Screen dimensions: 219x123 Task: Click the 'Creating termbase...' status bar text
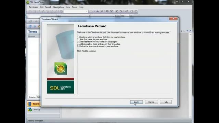pyautogui.click(x=35, y=121)
